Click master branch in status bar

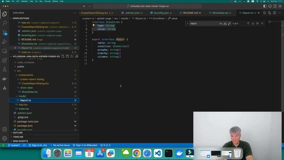pyautogui.click(x=14, y=145)
